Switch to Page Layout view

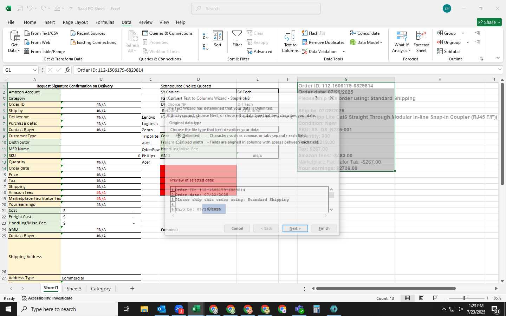click(x=422, y=298)
